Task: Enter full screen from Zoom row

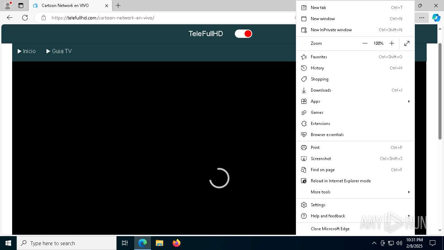Action: tap(407, 43)
